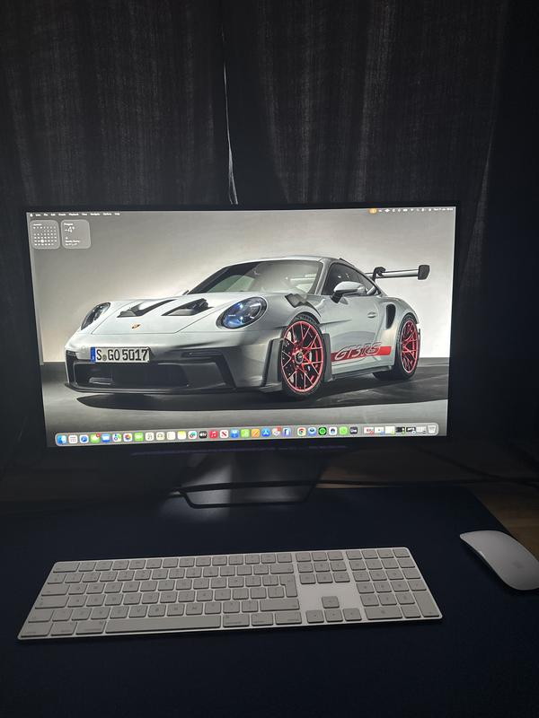Launch Google Chrome from the Dock
The image size is (539, 718).
point(302,432)
